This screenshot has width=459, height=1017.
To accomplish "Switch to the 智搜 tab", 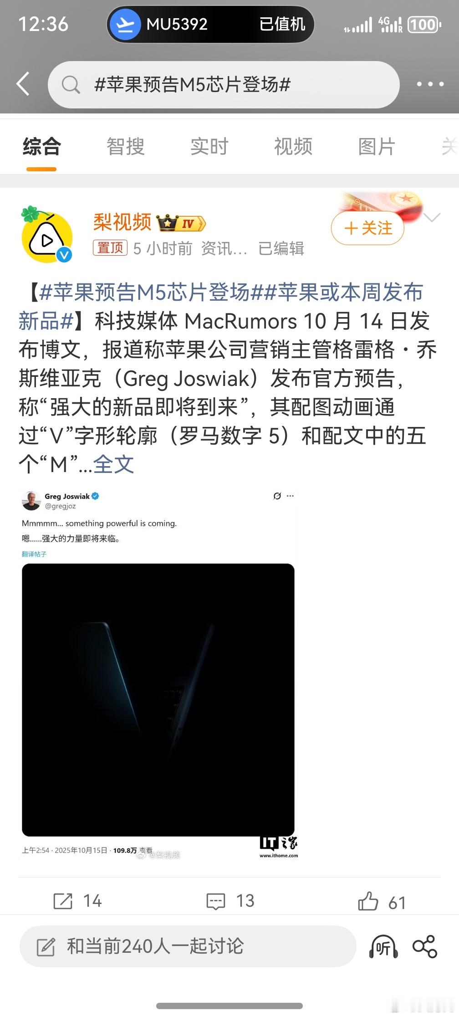I will point(126,147).
